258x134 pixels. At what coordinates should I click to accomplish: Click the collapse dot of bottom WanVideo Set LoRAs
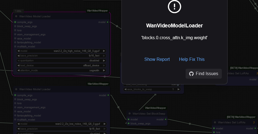click(215, 122)
